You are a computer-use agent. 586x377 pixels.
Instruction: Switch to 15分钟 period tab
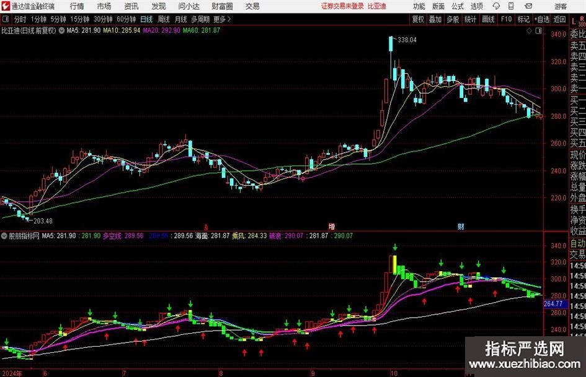pos(79,19)
